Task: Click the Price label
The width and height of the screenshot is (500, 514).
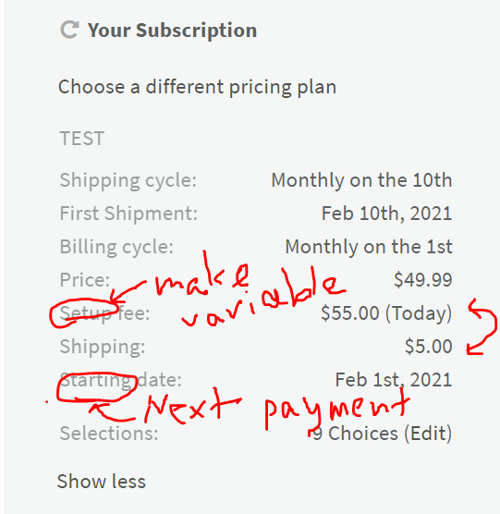Action: click(84, 280)
